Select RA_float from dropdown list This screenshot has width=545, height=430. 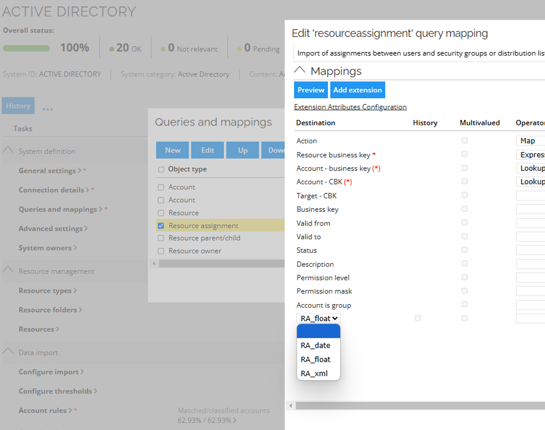[x=318, y=360]
